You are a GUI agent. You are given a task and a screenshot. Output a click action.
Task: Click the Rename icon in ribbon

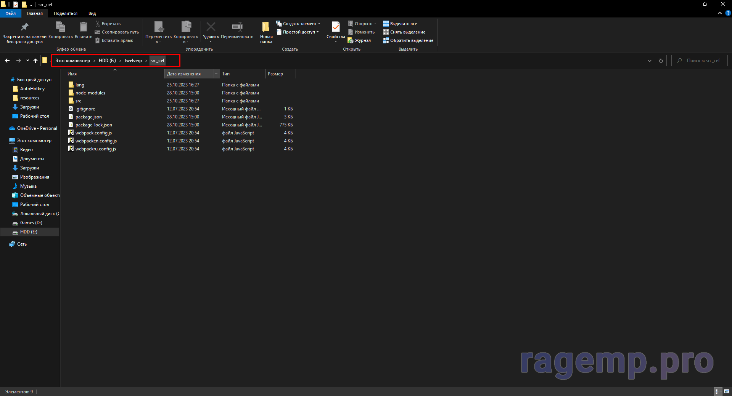[237, 27]
